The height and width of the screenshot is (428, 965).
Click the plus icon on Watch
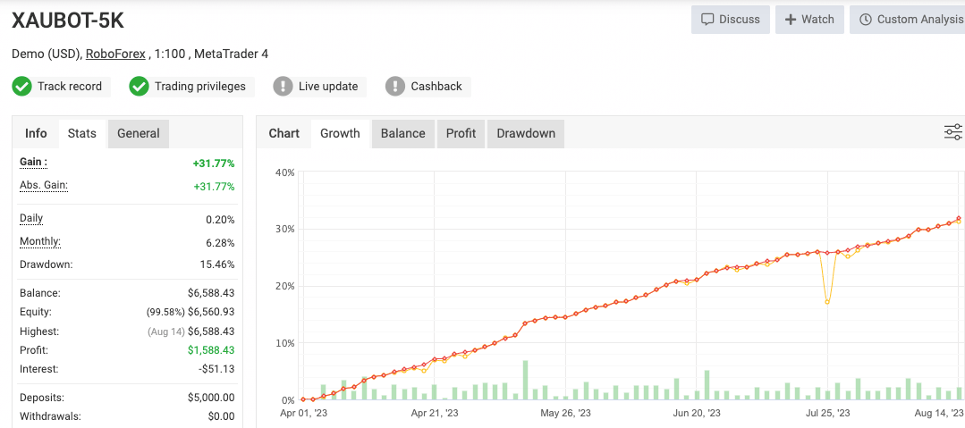[791, 20]
